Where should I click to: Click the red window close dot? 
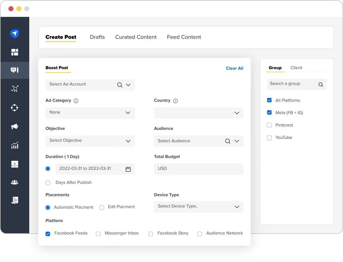tap(11, 9)
